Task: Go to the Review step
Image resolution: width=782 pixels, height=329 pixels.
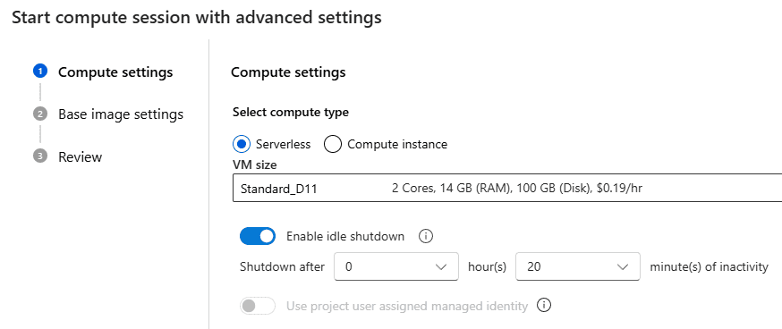Action: click(x=80, y=156)
